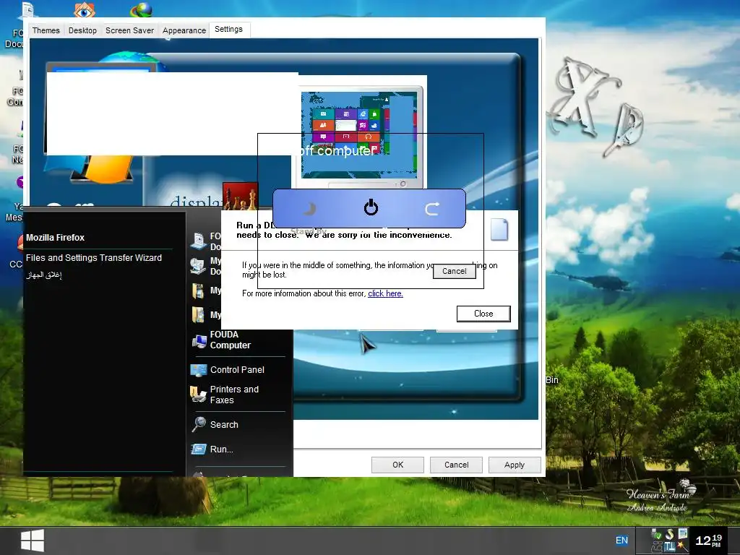Screen dimensions: 740x555
Task: Open Control Panel entry in Start menu
Action: 238,370
